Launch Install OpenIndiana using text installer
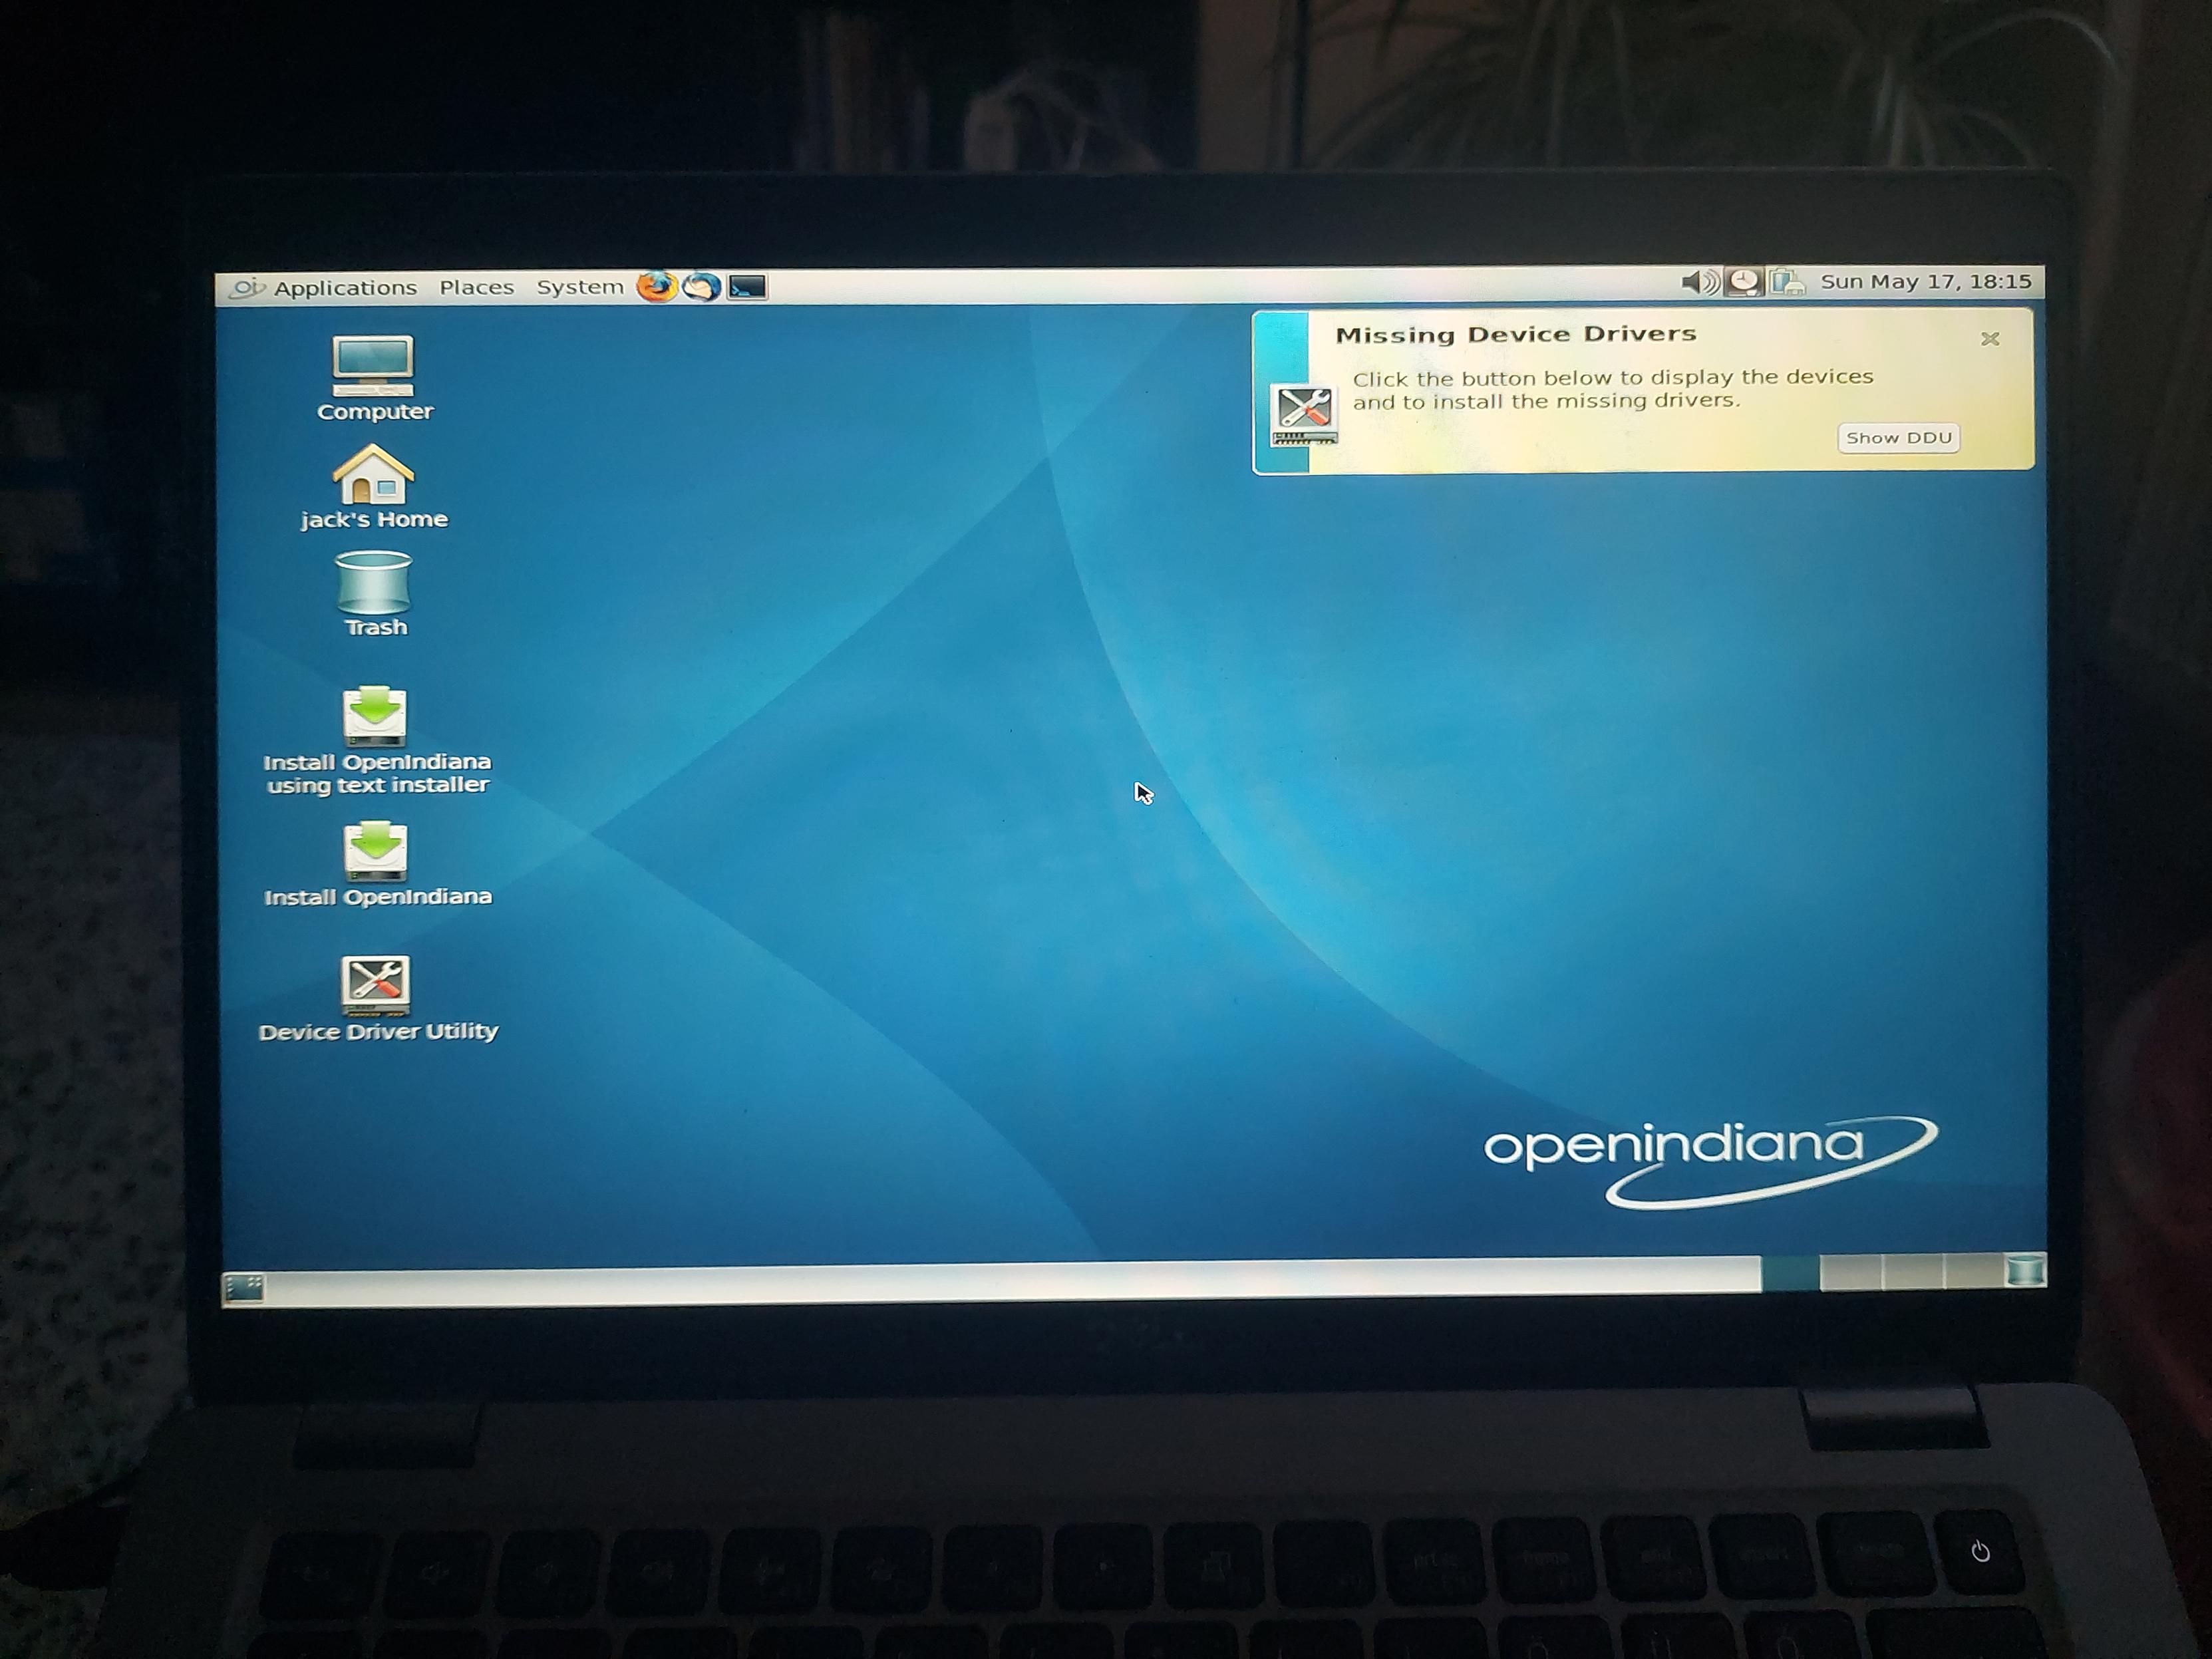Viewport: 2212px width, 1659px height. [x=377, y=741]
